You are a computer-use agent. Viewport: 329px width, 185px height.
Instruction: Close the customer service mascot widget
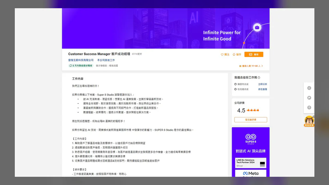[x=314, y=116]
